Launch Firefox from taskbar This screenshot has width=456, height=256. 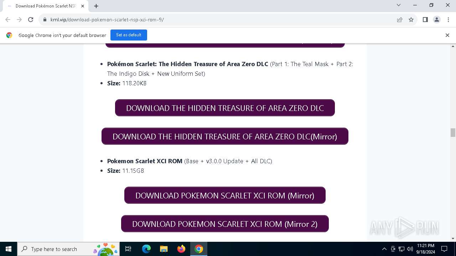tap(181, 249)
